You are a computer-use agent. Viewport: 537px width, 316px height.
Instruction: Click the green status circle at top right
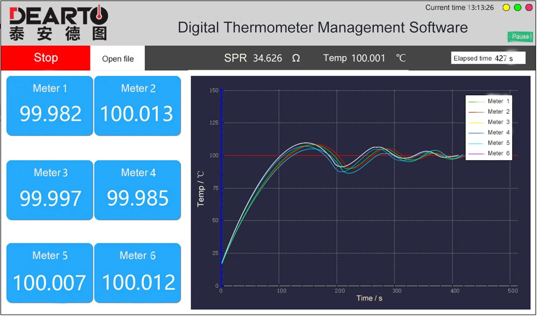tap(517, 7)
